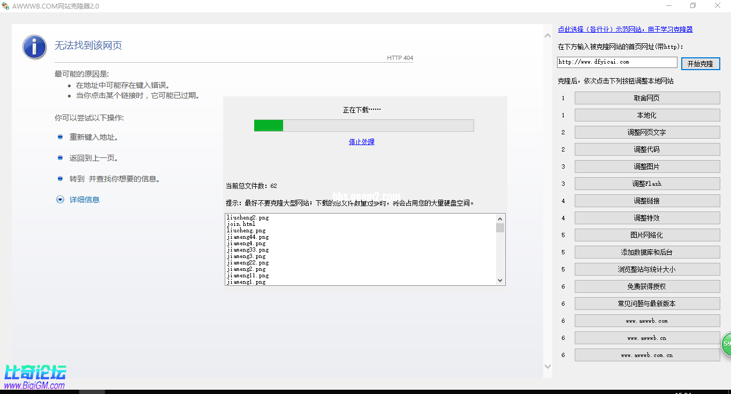Close the website cloner window
This screenshot has height=394, width=731.
click(718, 6)
